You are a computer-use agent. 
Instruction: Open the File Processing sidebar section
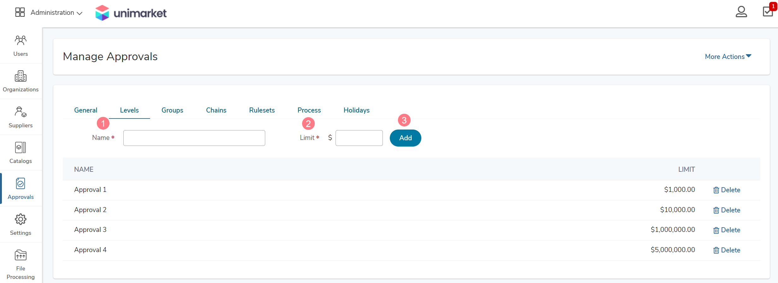20,264
